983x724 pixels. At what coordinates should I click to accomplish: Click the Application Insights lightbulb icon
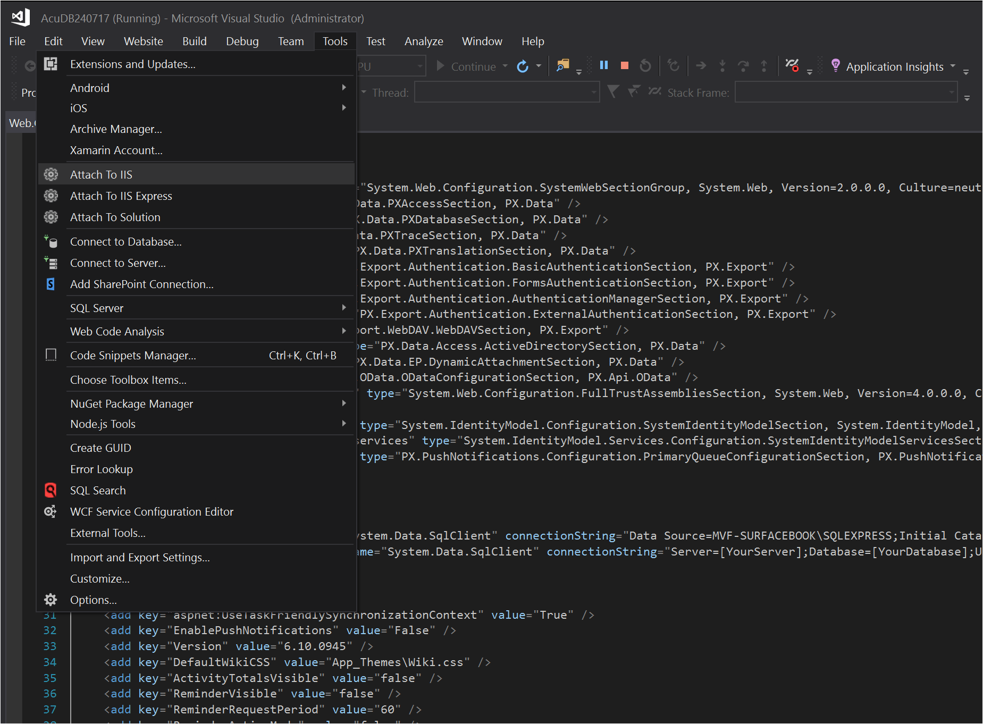(836, 65)
